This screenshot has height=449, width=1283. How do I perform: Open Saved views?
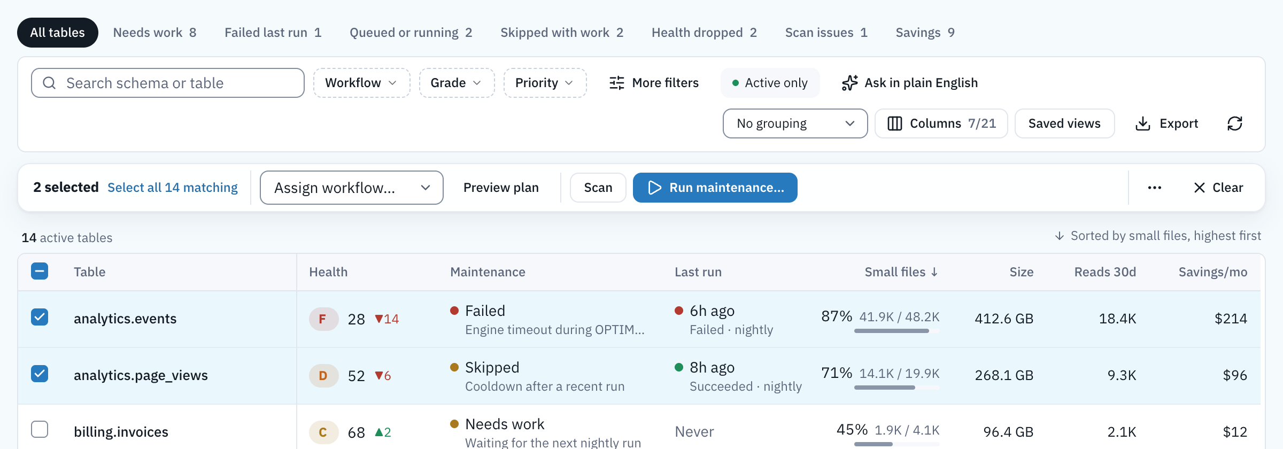[1064, 123]
